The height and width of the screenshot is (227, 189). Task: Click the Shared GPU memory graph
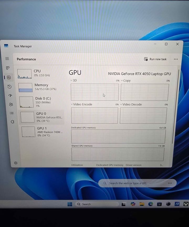[118, 154]
